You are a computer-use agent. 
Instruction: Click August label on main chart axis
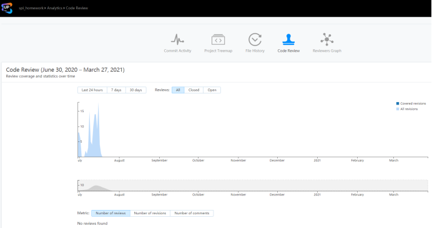coord(119,160)
